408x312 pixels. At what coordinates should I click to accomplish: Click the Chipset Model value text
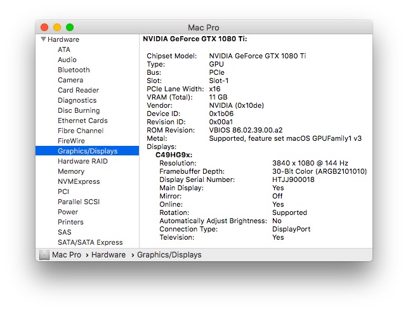(258, 56)
